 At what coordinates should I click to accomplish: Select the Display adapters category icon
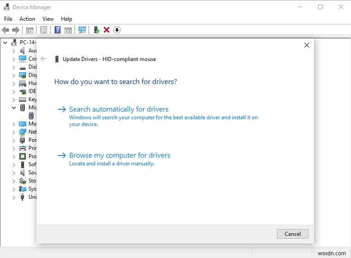[23, 75]
